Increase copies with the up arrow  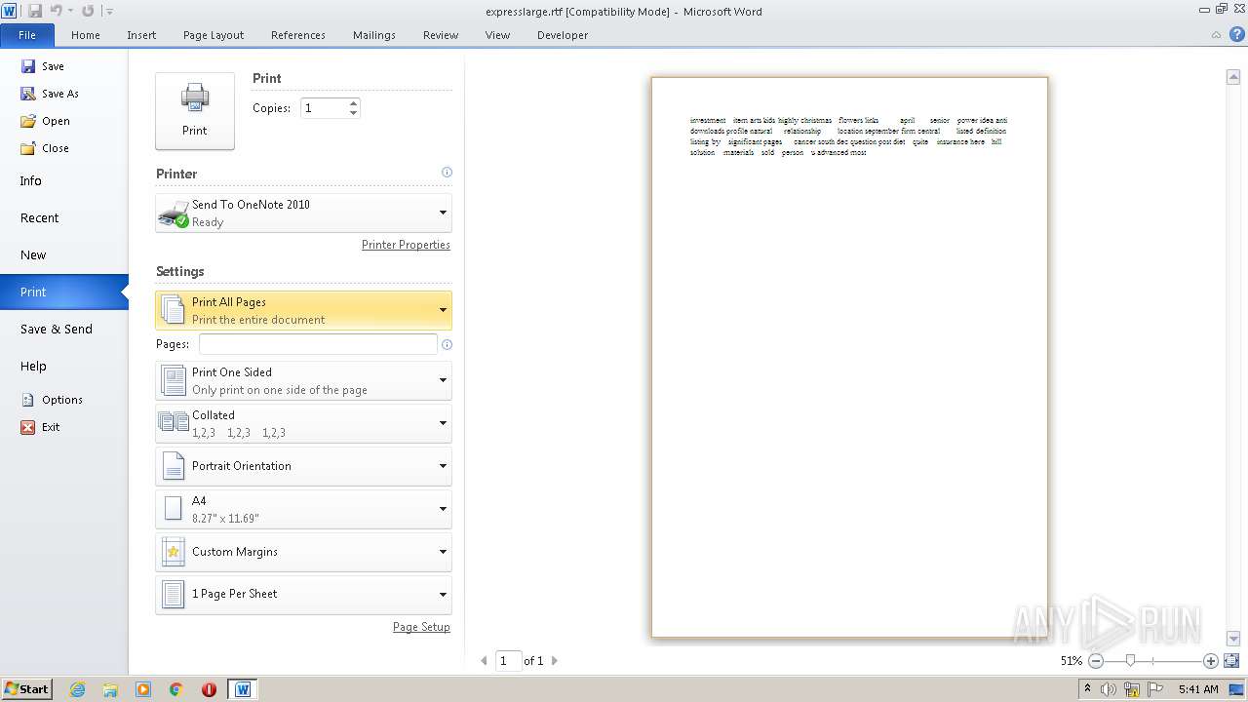coord(354,103)
